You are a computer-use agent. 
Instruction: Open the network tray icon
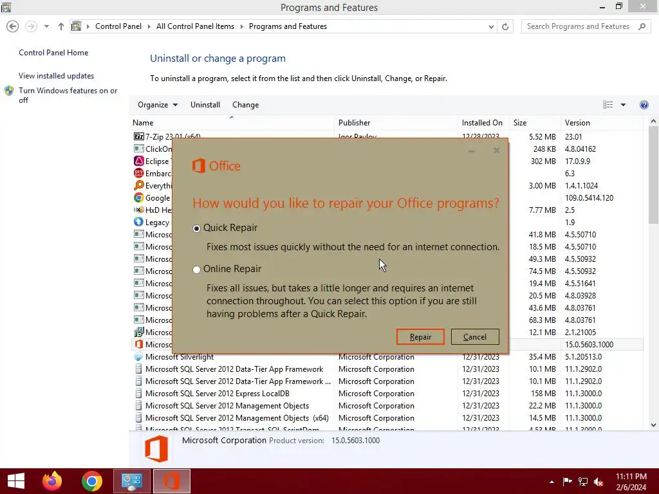tap(583, 482)
